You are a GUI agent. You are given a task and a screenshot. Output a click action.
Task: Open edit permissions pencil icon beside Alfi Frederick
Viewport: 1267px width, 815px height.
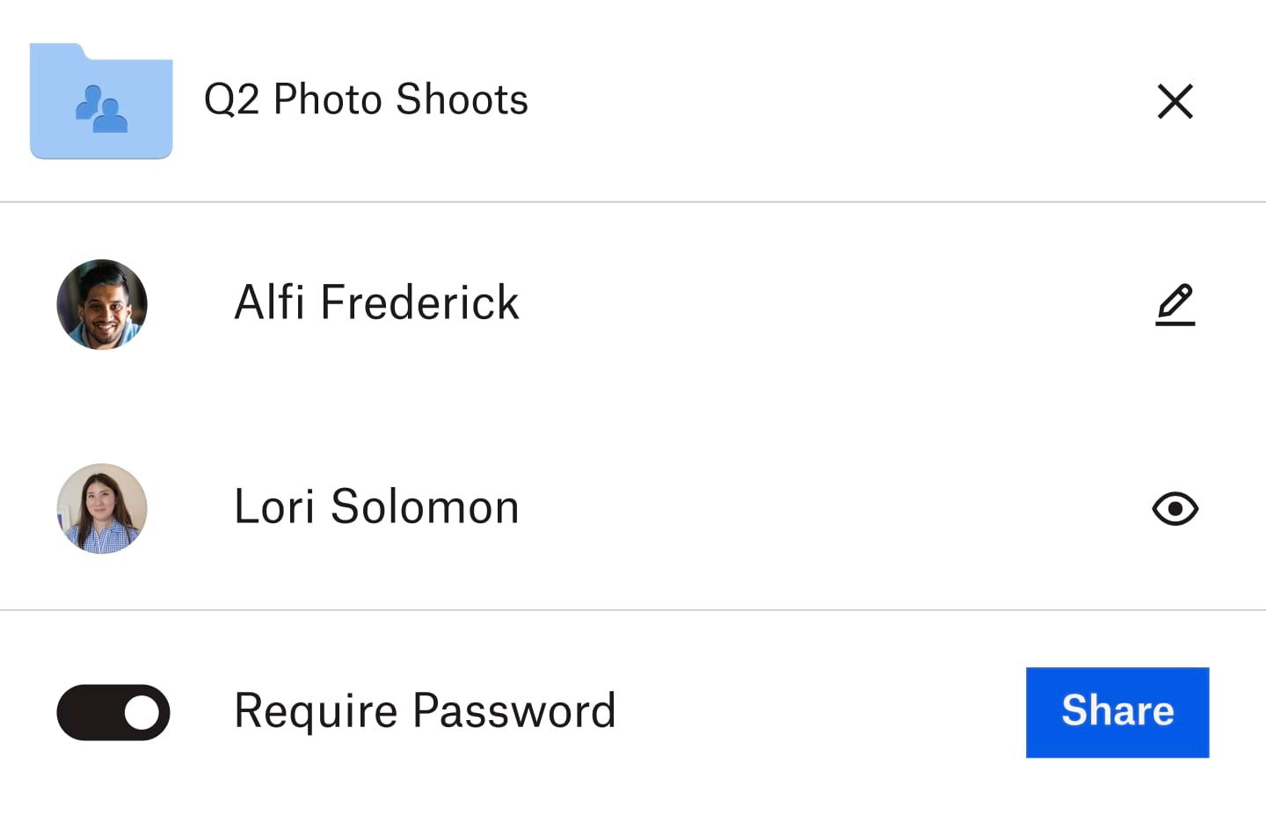click(x=1176, y=303)
